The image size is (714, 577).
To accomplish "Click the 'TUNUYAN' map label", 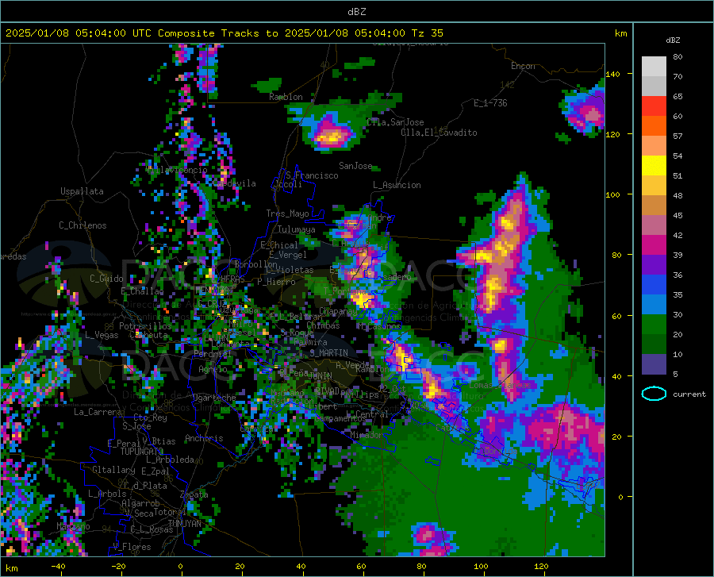I will (185, 523).
